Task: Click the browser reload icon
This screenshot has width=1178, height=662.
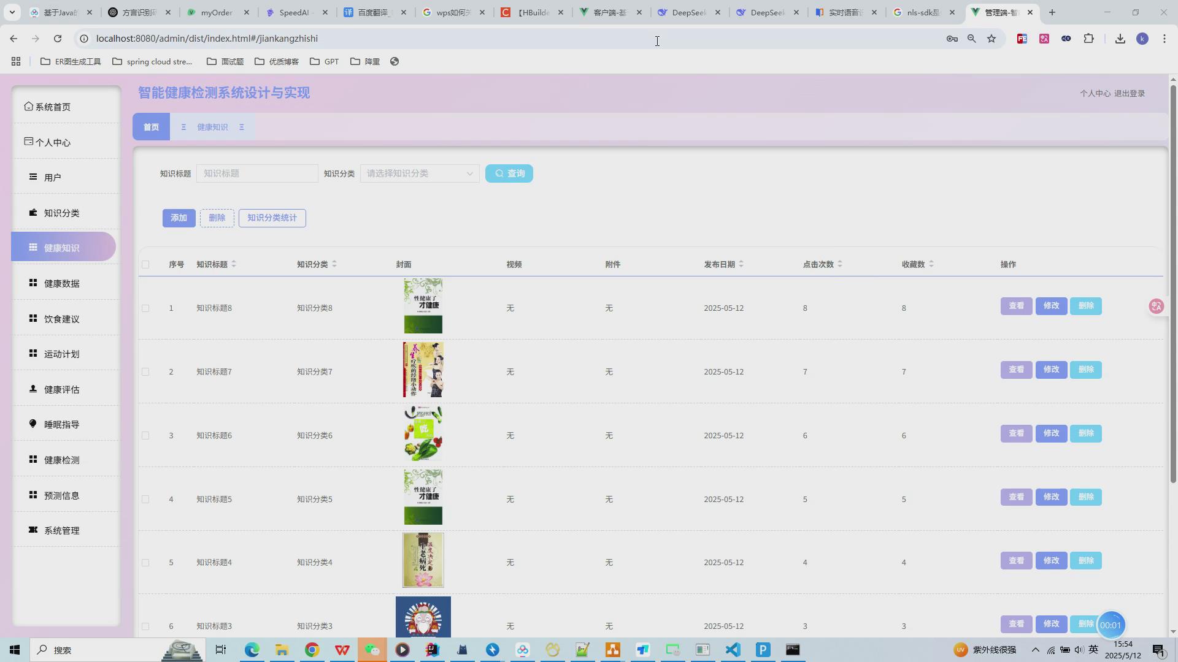Action: pos(58,39)
